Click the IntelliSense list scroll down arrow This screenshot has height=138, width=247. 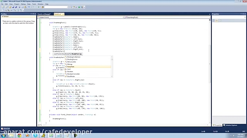tap(112, 76)
